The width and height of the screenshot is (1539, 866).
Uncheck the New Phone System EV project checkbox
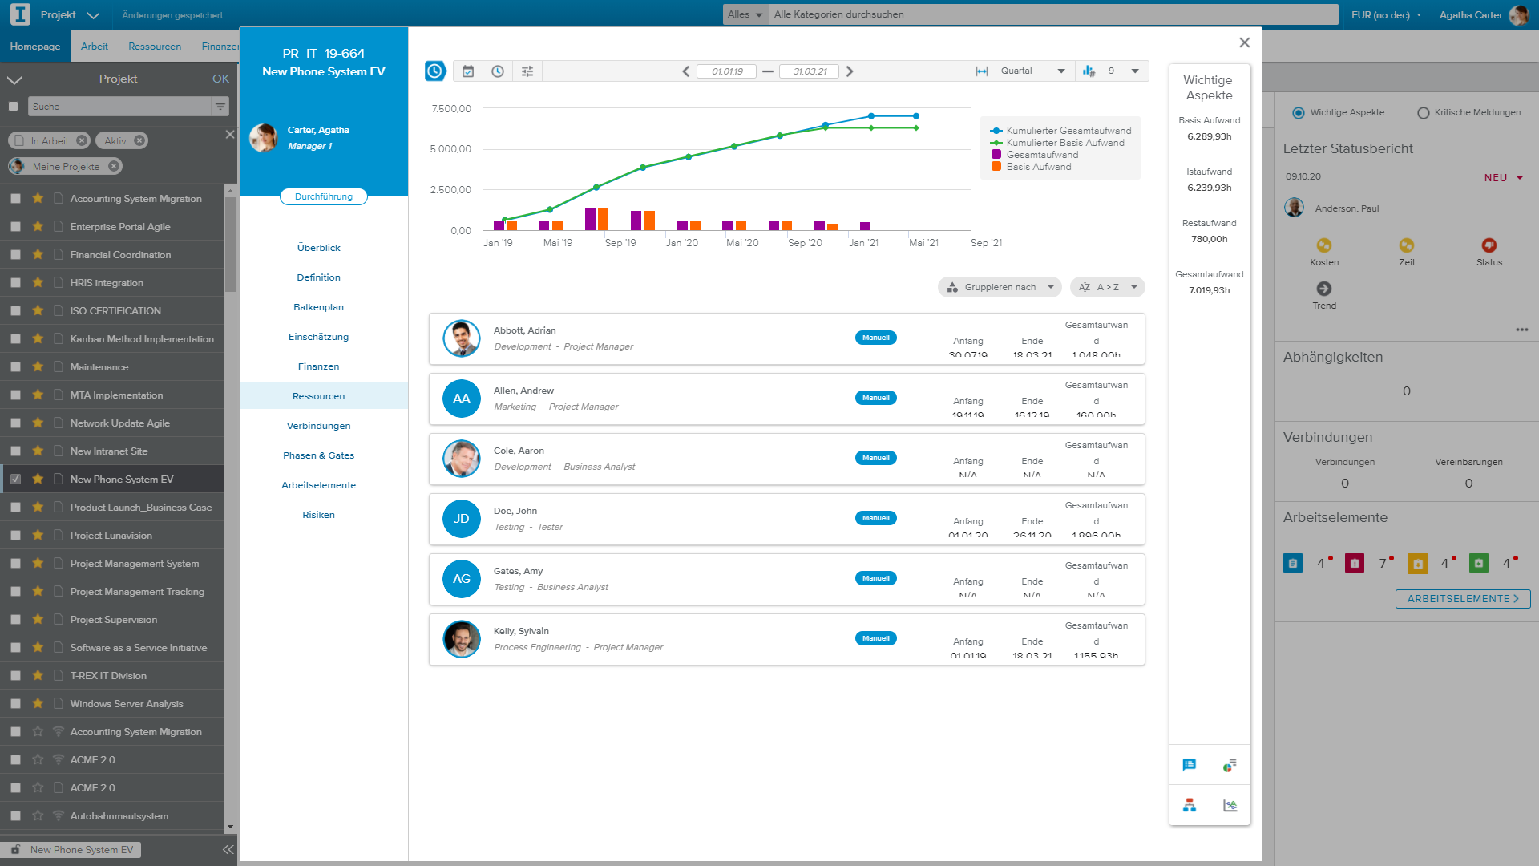[x=14, y=479]
